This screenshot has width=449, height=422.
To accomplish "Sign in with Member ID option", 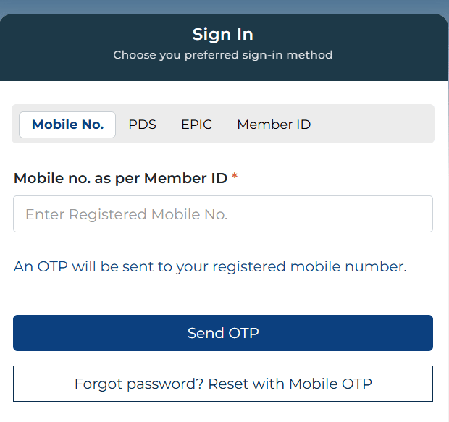I will pos(274,125).
